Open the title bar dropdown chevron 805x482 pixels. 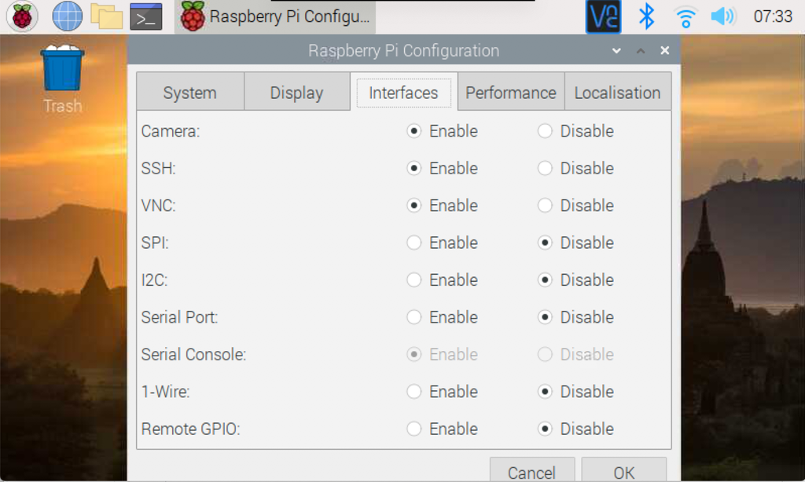tap(616, 49)
